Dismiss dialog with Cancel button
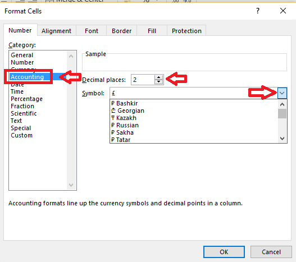 (x=271, y=252)
